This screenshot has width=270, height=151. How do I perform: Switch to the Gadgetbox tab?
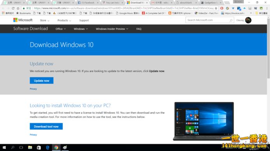(x=211, y=3)
